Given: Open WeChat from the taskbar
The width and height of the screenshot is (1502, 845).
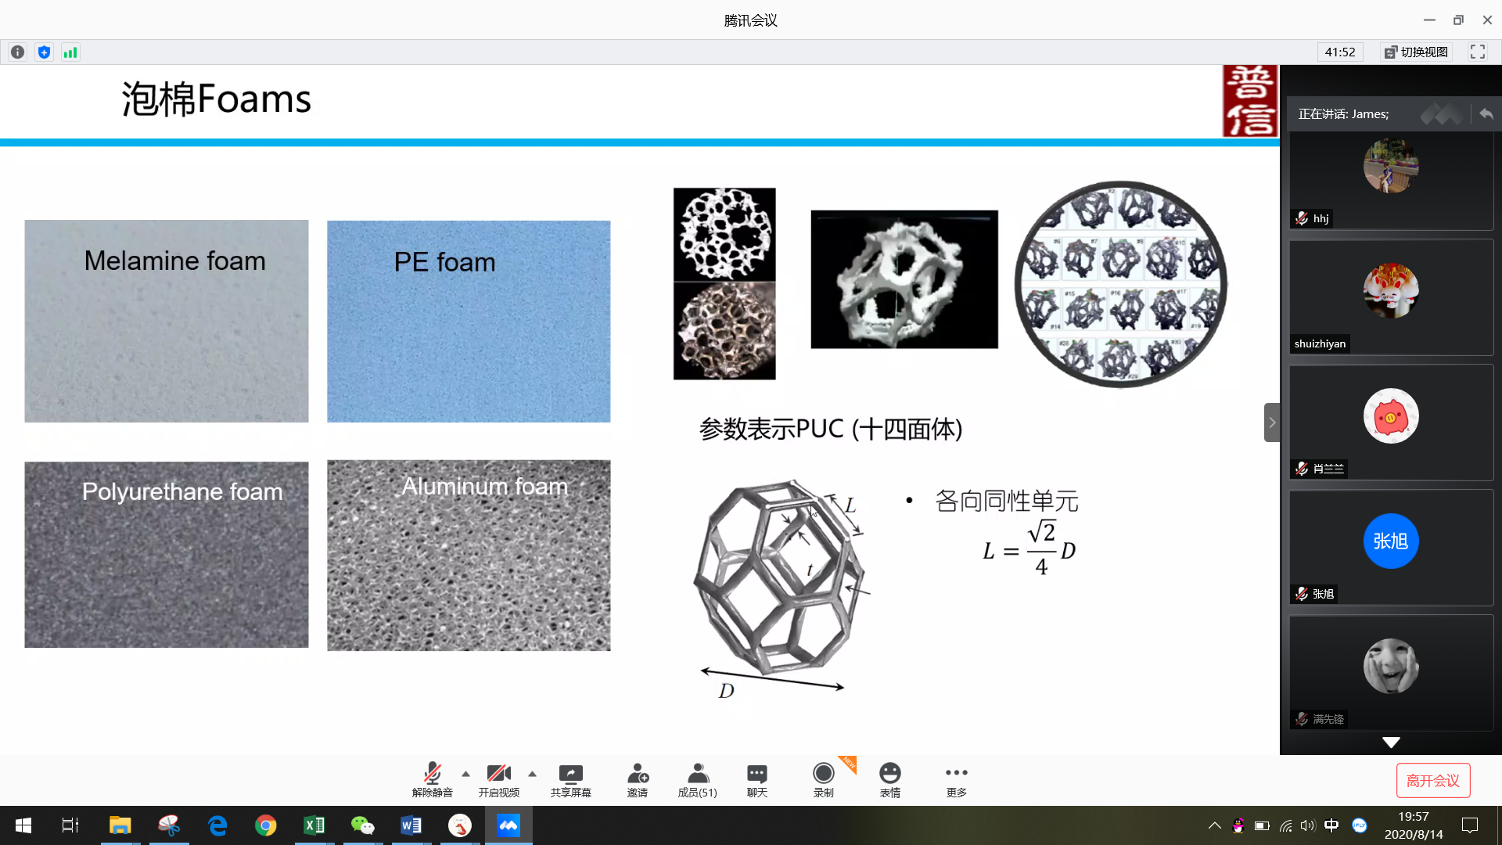Looking at the screenshot, I should (362, 825).
